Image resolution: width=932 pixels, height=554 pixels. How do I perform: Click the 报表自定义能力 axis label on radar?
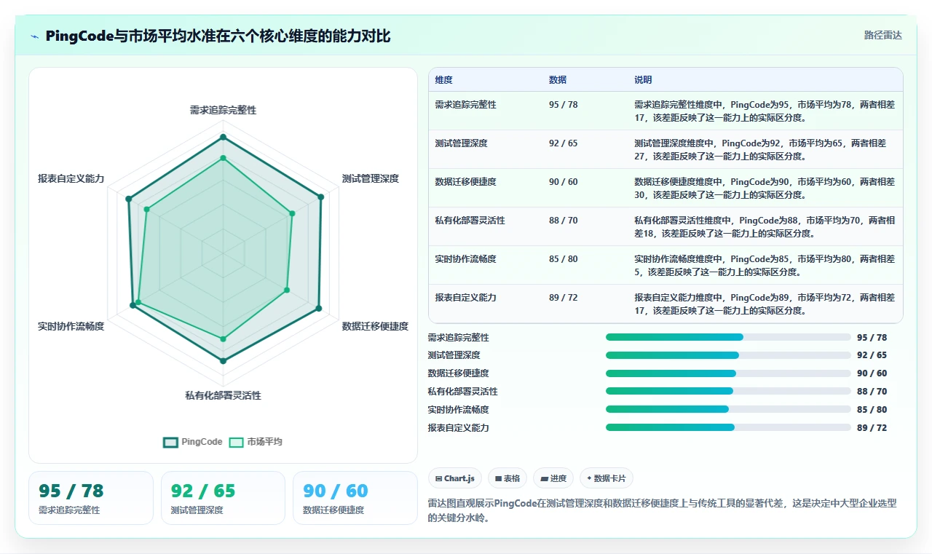pyautogui.click(x=71, y=178)
